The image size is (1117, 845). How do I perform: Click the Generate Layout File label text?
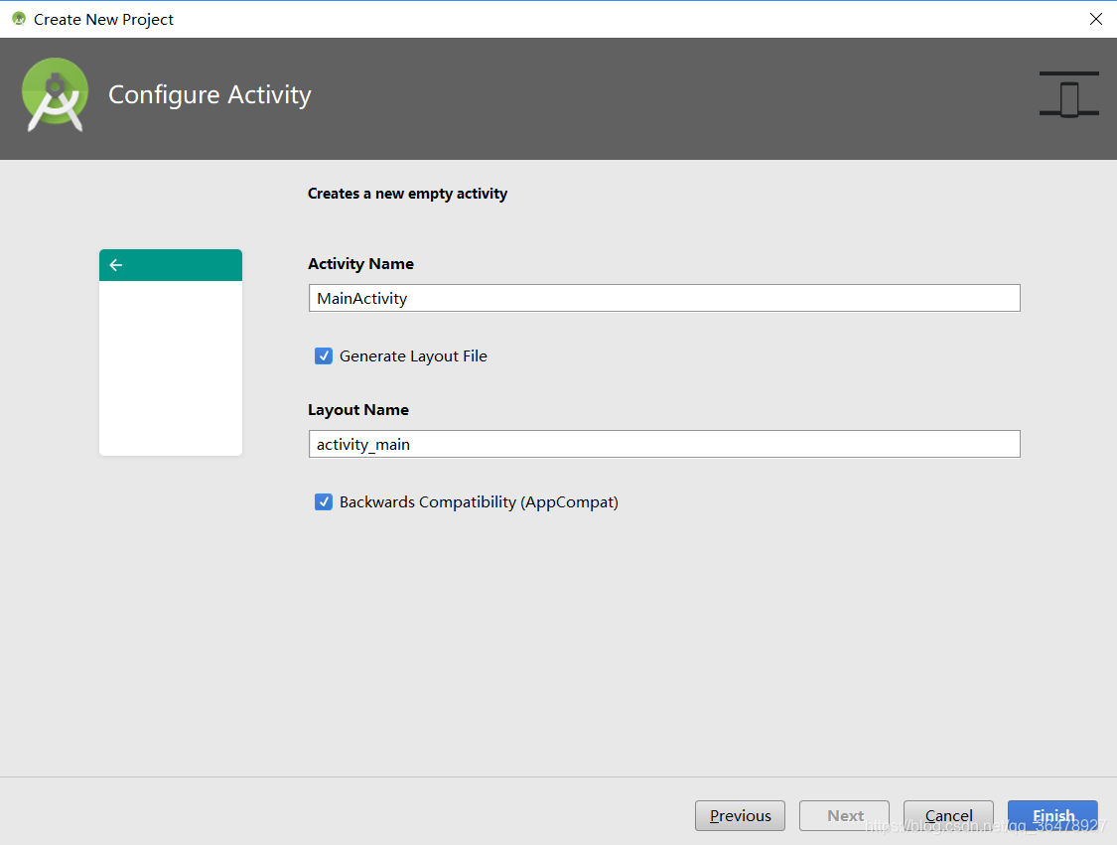413,356
